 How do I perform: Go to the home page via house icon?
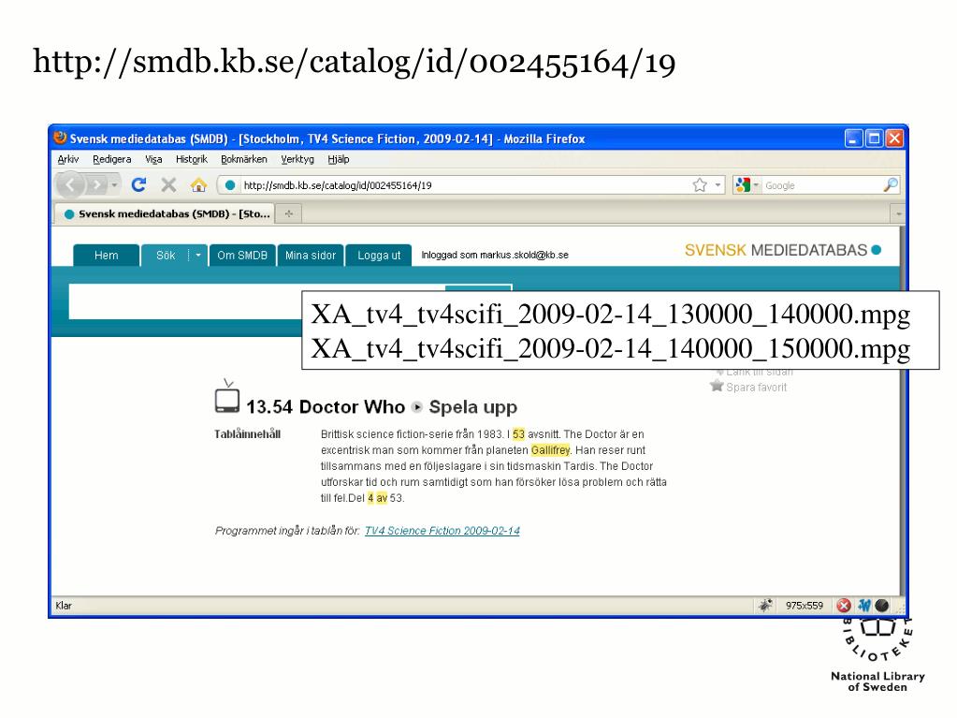click(x=198, y=185)
